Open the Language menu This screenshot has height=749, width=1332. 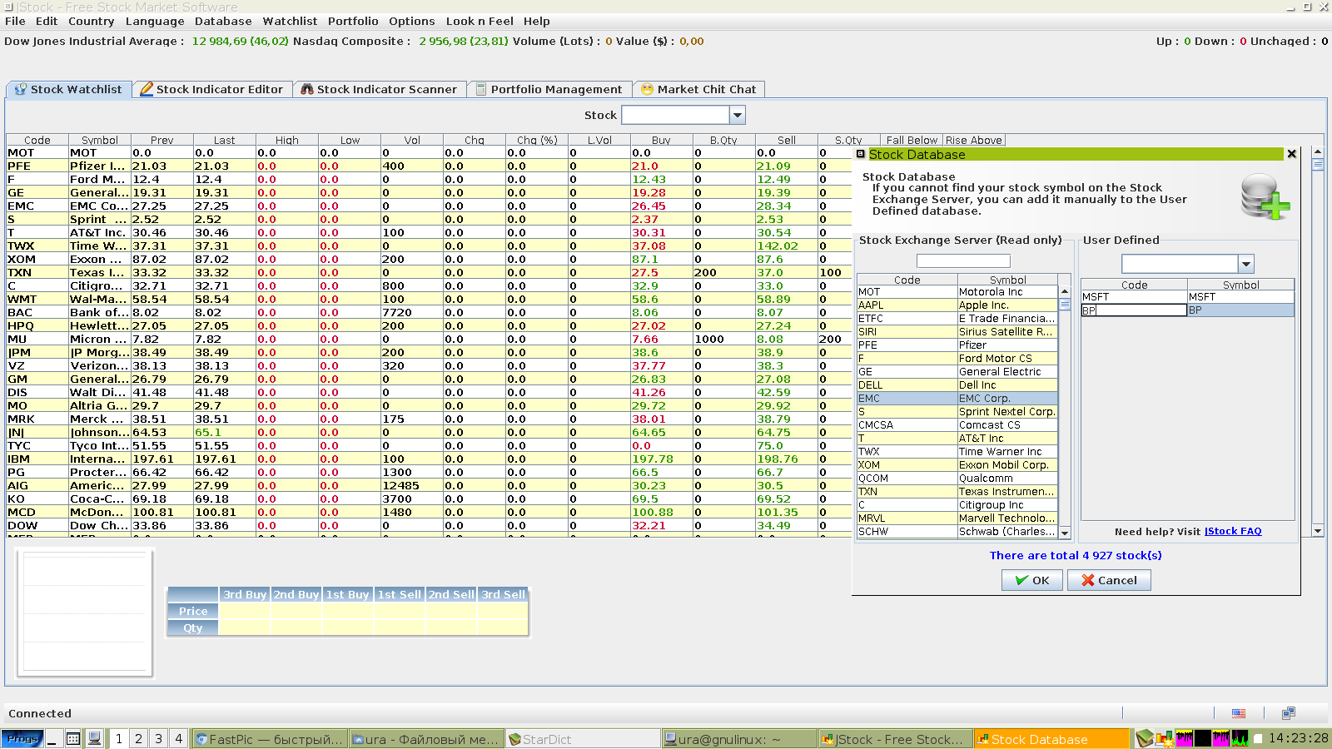click(155, 22)
